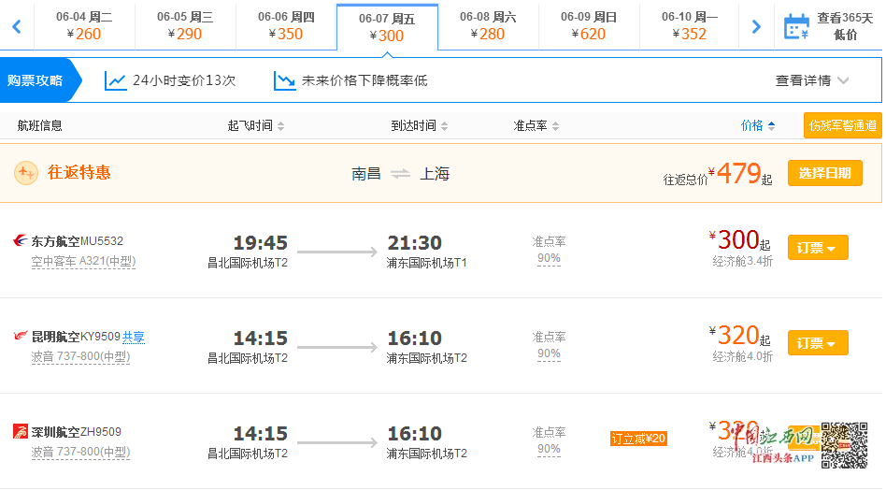The height and width of the screenshot is (490, 886).
Task: Click the 伤残军警通道 button
Action: pyautogui.click(x=842, y=125)
